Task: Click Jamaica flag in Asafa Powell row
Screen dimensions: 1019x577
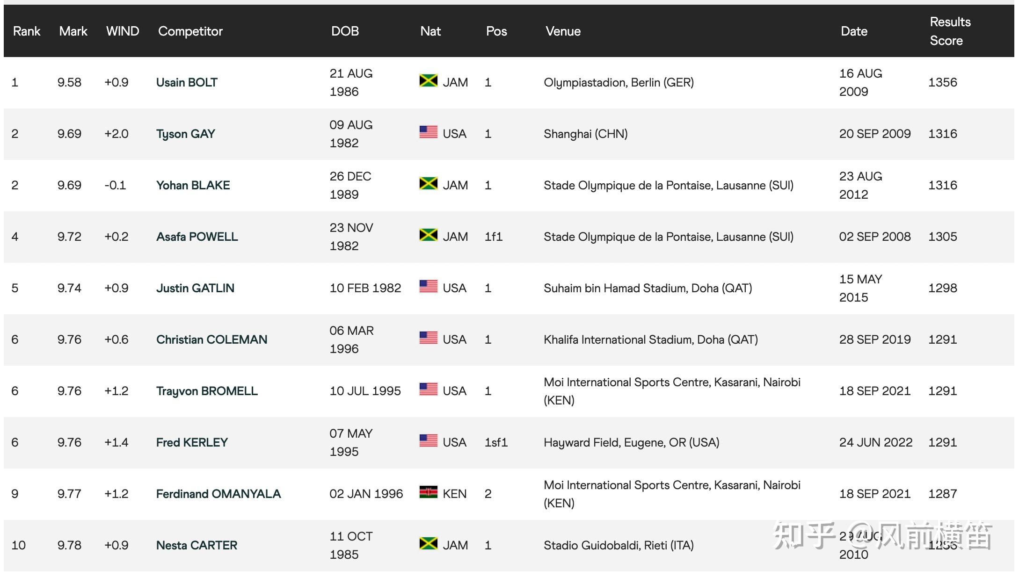Action: (x=428, y=235)
